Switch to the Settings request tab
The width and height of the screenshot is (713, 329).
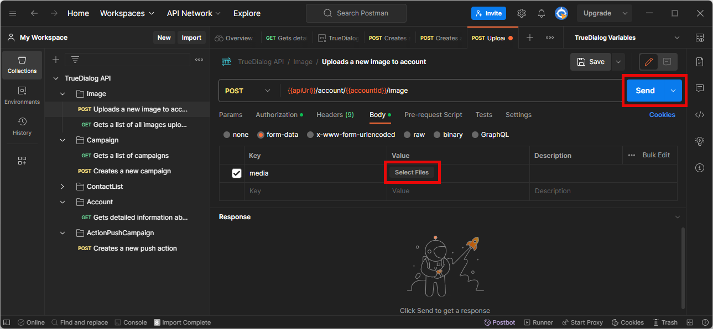518,115
